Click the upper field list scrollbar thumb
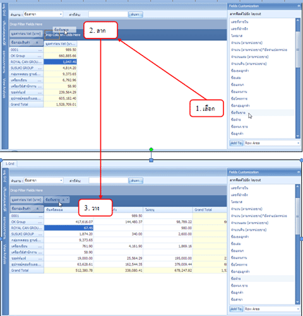The height and width of the screenshot is (316, 303). (298, 49)
